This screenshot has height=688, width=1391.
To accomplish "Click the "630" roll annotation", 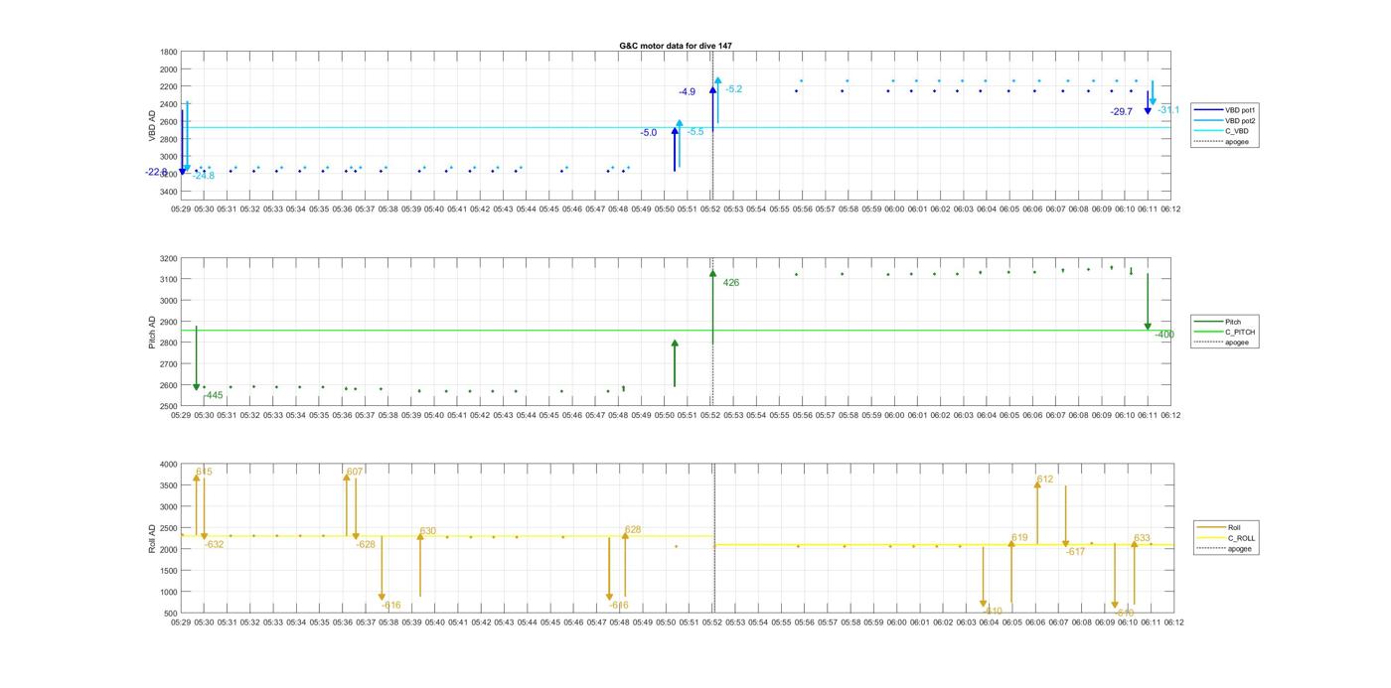I will coord(427,531).
